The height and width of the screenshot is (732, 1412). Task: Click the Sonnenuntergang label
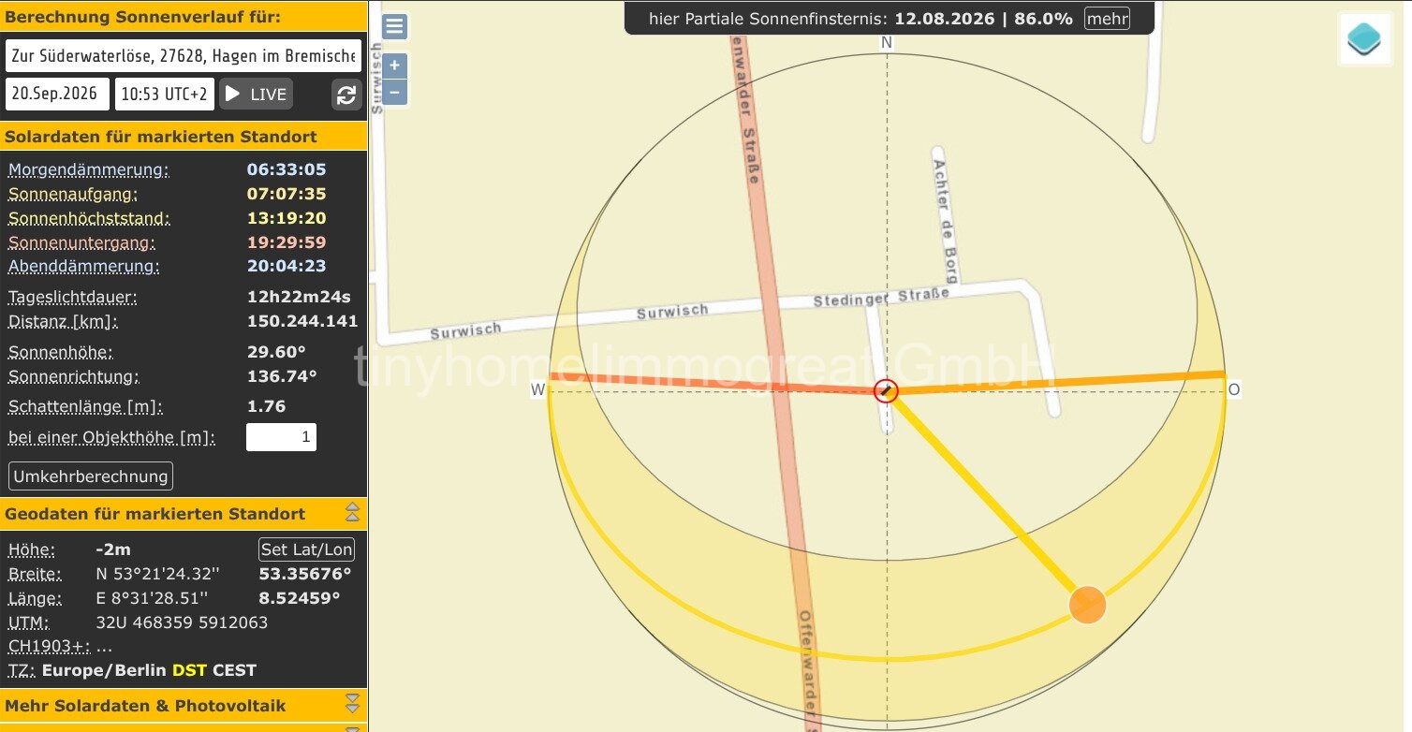click(81, 242)
